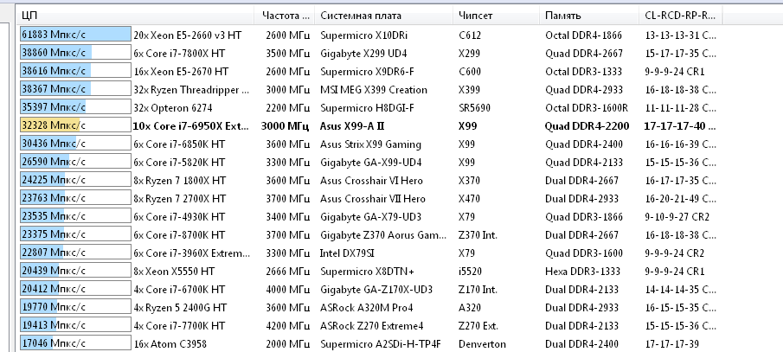This screenshot has height=352, width=783.
Task: Select the 6x Core i7-7800X HT entry
Action: pyautogui.click(x=181, y=53)
